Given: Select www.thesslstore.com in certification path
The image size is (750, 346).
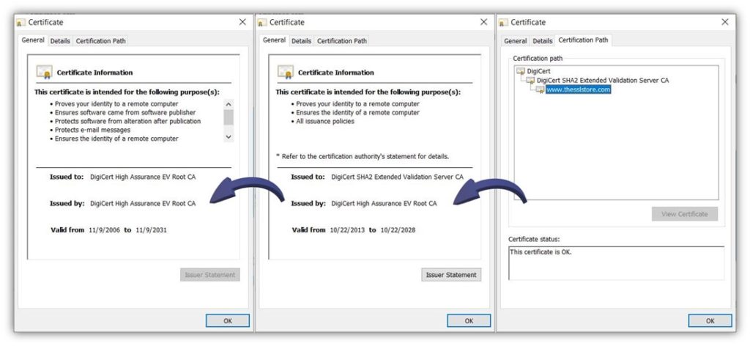Looking at the screenshot, I should pos(579,89).
